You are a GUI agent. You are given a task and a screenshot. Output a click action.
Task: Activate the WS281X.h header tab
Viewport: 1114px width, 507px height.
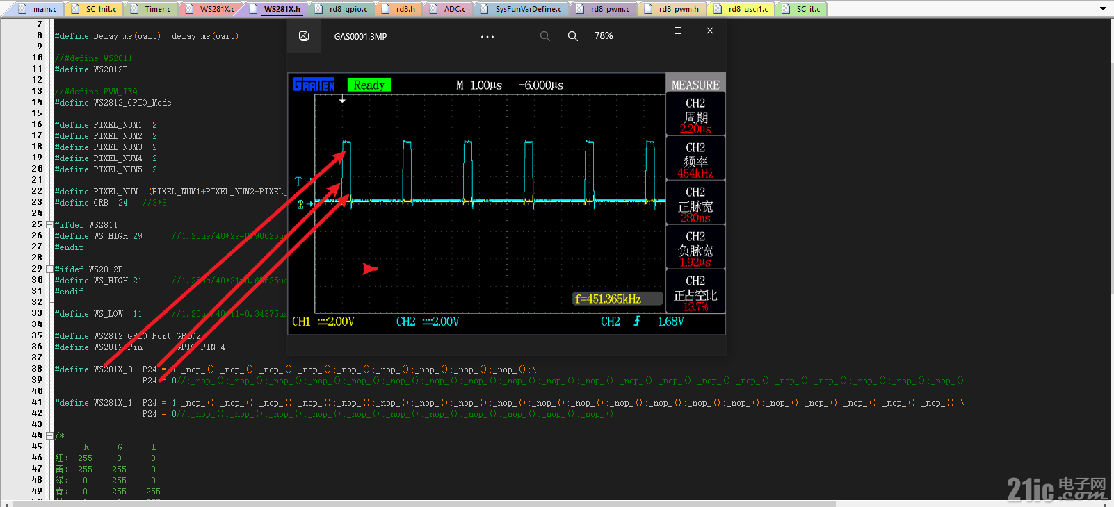pos(275,9)
